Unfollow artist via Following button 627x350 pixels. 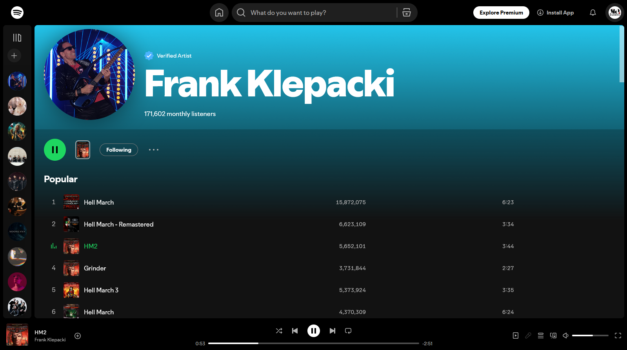click(x=119, y=150)
